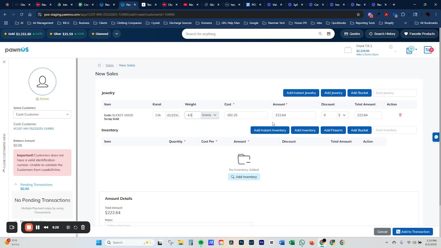Viewport: 441px width, 248px height.
Task: Click the Silver price ticker
Action: point(67,34)
